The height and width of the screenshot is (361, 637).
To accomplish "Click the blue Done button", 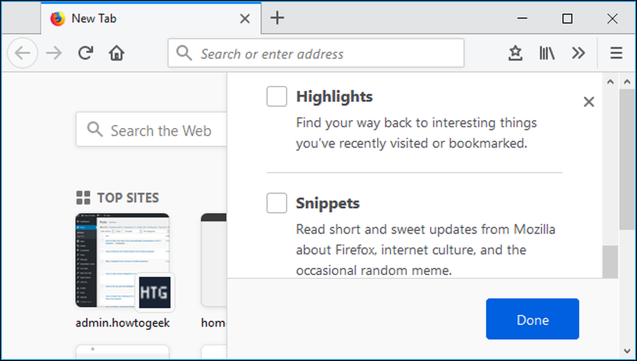I will (x=532, y=319).
